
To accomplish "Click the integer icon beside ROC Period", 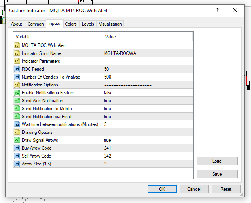I will click(17, 69).
